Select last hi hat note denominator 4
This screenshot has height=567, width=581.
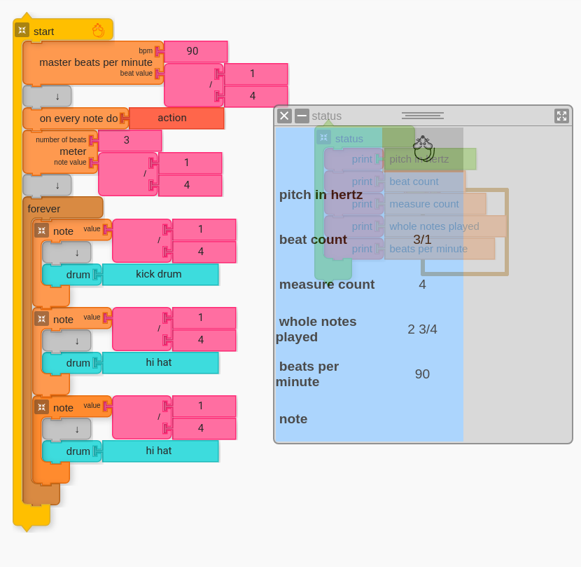pyautogui.click(x=204, y=428)
